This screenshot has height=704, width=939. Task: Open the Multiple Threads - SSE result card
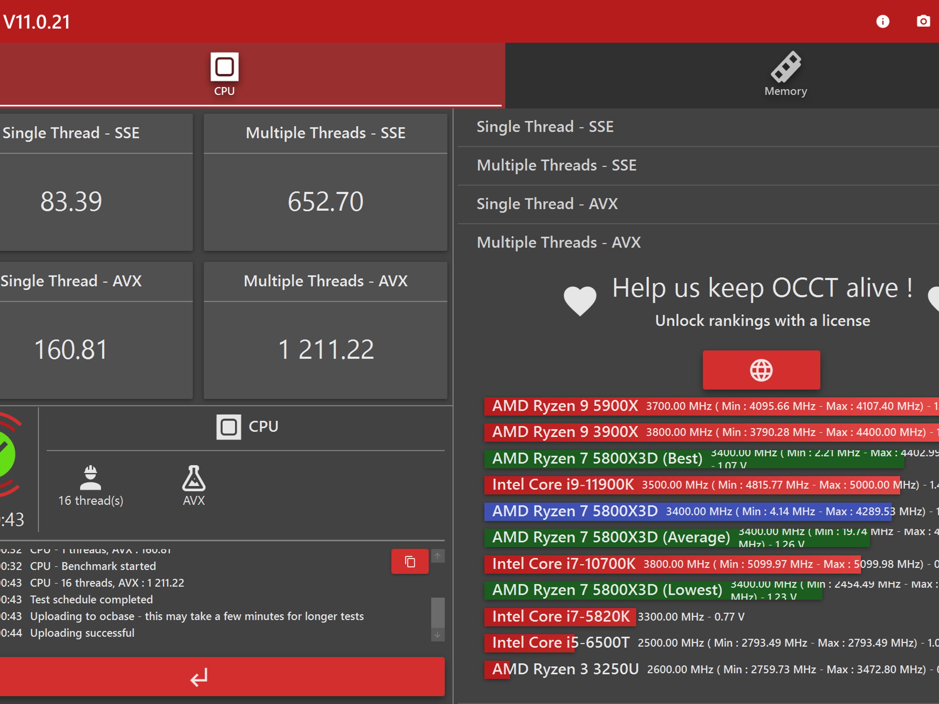tap(326, 182)
